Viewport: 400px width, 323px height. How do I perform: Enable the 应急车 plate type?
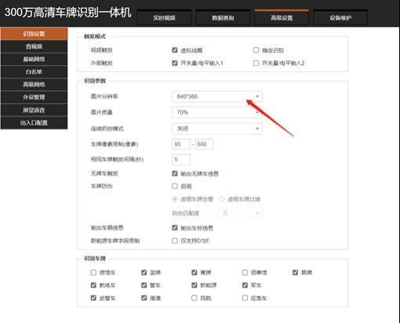[x=245, y=298]
